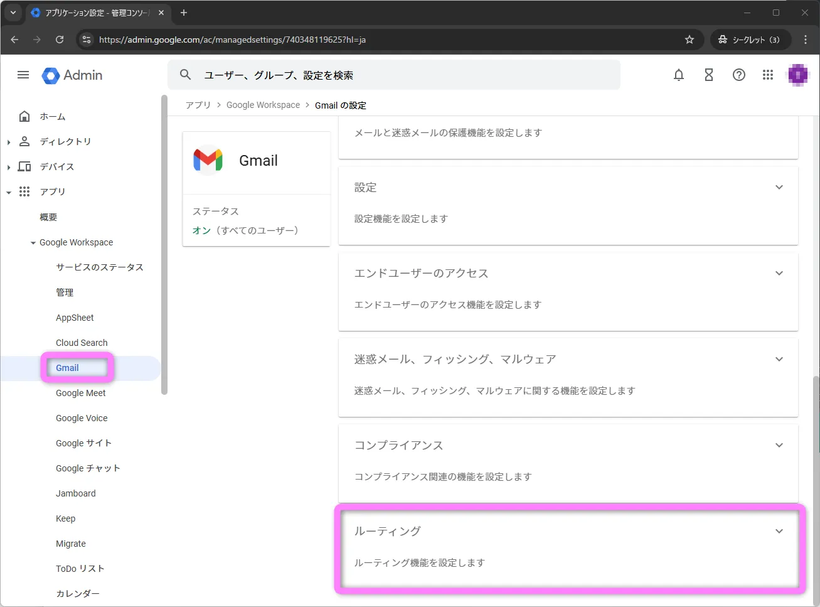Viewport: 820px width, 607px height.
Task: Click the Gmail logo in the card
Action: [x=208, y=161]
